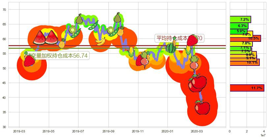Click the 2020-01 x-axis date label
The width and height of the screenshot is (268, 139).
[x=167, y=131]
